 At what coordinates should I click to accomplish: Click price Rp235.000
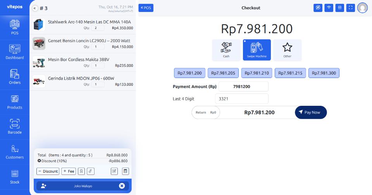(124, 66)
